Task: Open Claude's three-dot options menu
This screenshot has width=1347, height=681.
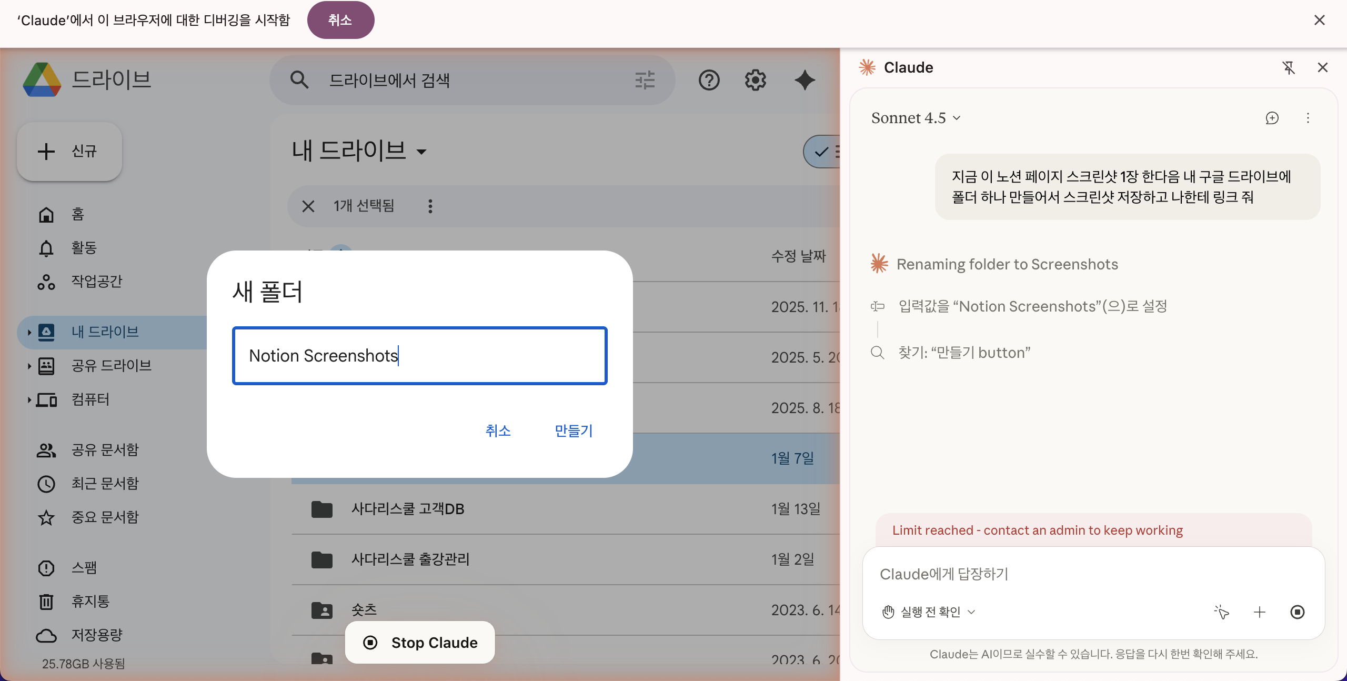Action: (1308, 118)
